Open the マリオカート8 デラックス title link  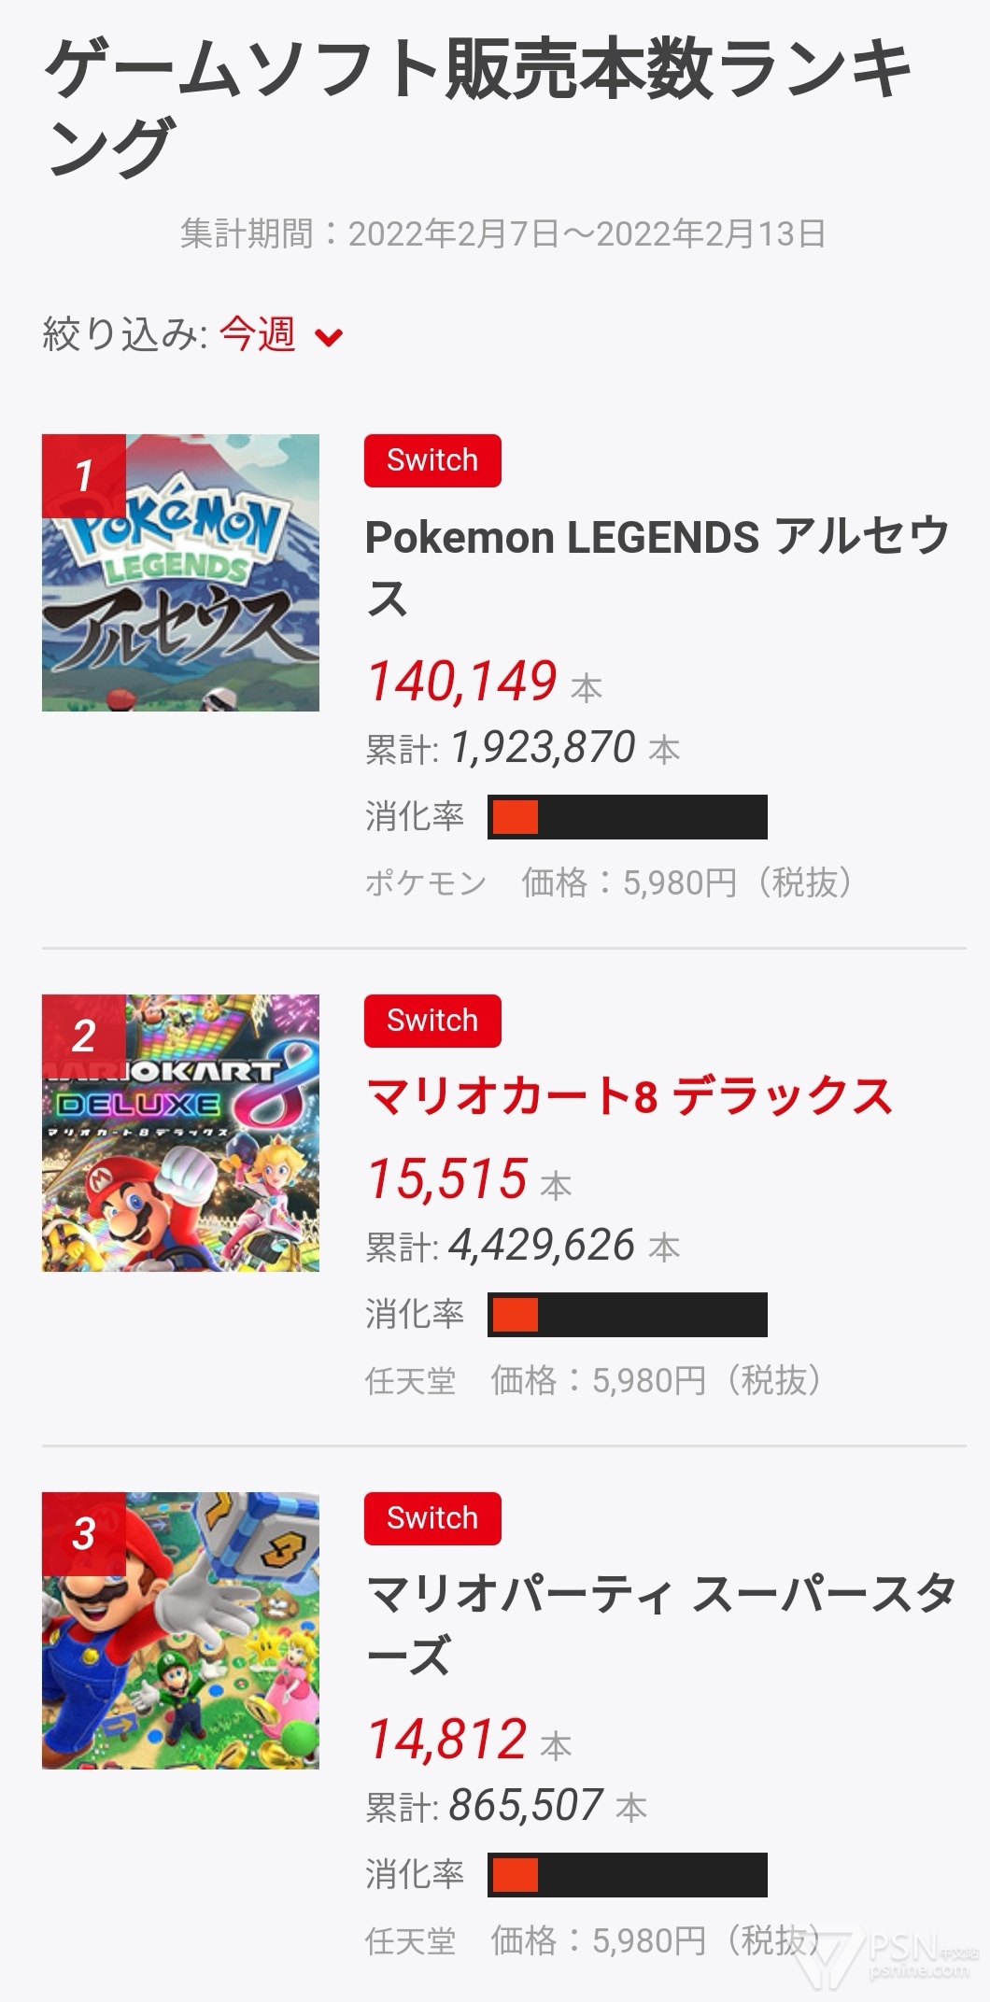coord(629,1096)
